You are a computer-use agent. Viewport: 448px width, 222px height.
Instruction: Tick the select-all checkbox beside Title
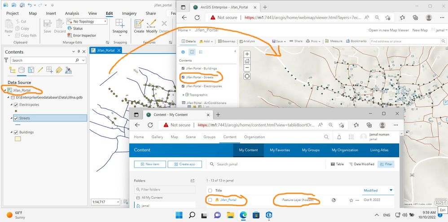[210, 191]
